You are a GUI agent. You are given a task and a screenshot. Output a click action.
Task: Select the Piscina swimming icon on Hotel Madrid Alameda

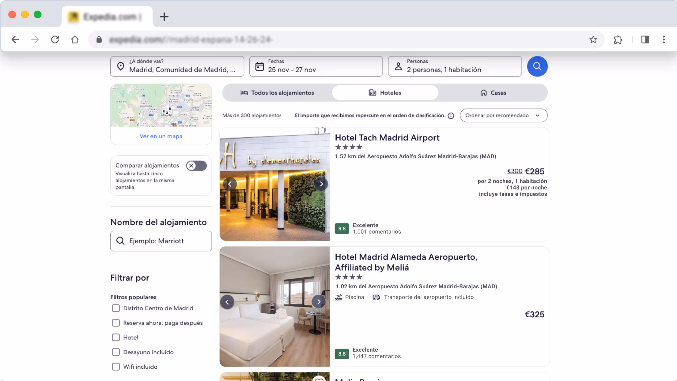(x=338, y=297)
